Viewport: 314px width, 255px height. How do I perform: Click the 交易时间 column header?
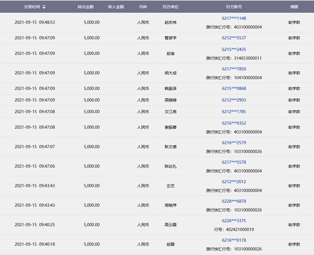(32, 7)
